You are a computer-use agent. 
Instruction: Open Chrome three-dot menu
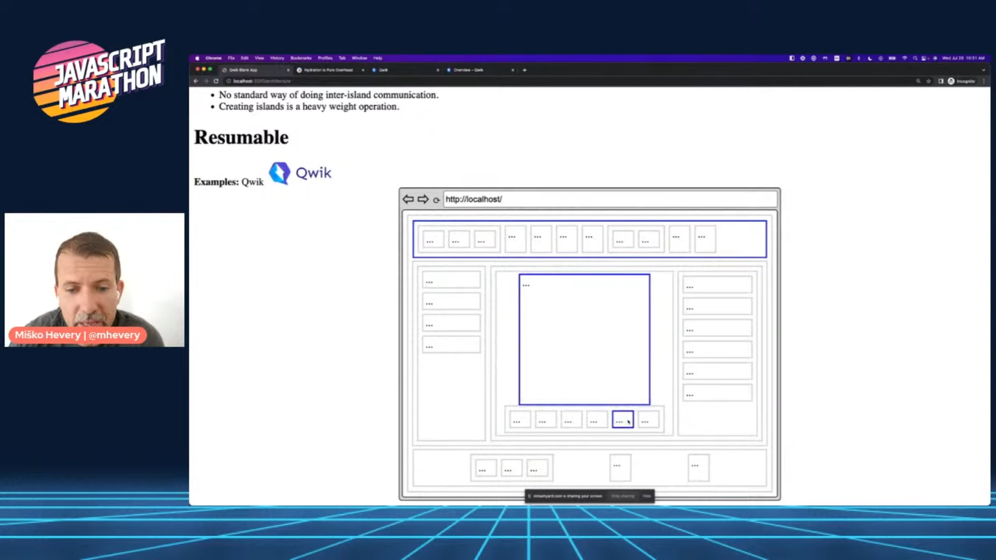click(984, 81)
